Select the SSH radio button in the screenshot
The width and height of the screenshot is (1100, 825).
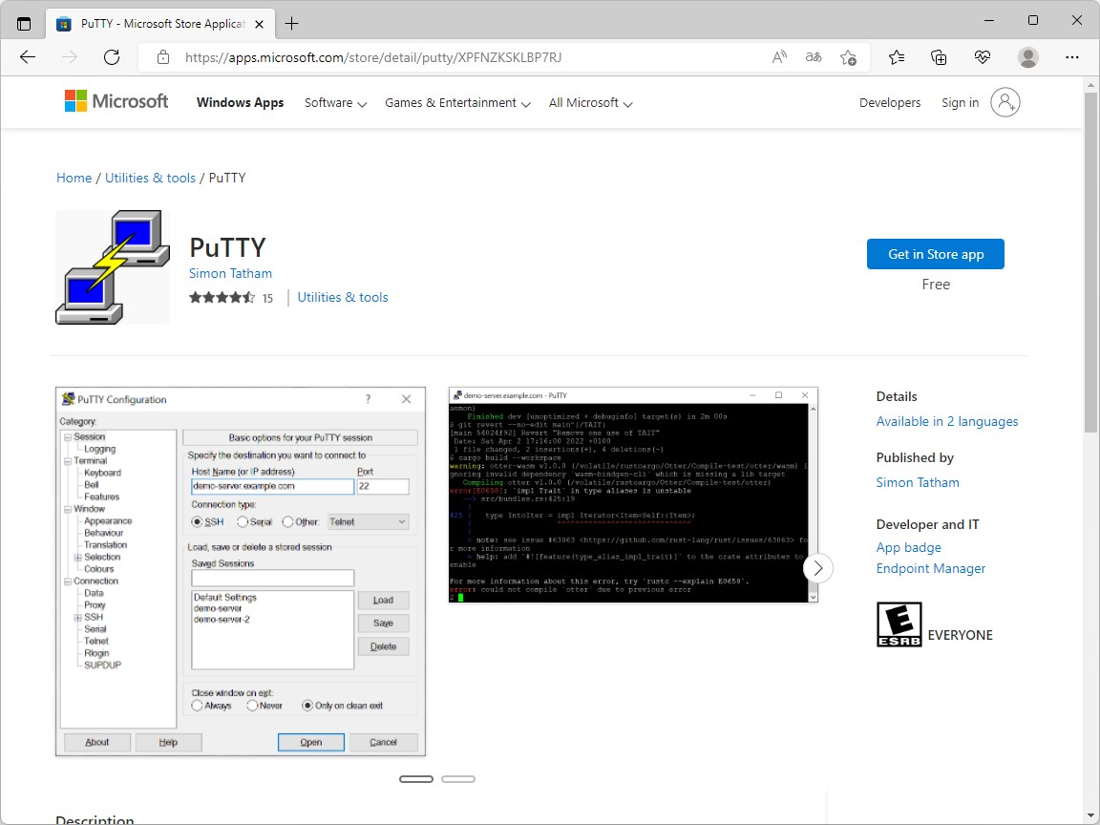(199, 521)
